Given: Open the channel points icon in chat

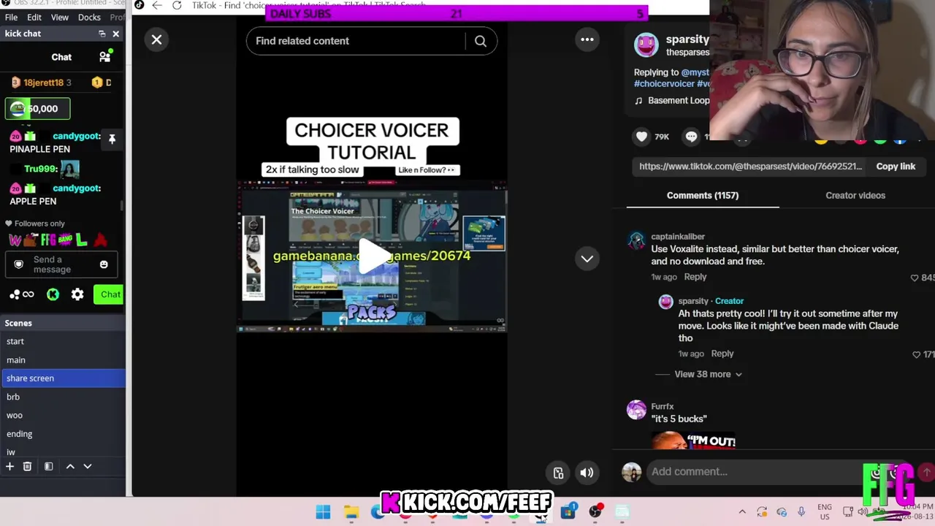Looking at the screenshot, I should (x=21, y=294).
